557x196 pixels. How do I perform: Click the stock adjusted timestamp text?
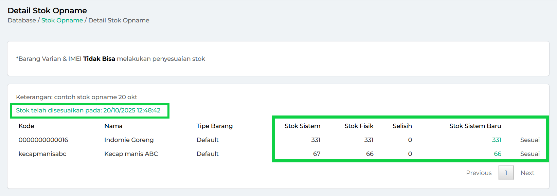tap(88, 110)
